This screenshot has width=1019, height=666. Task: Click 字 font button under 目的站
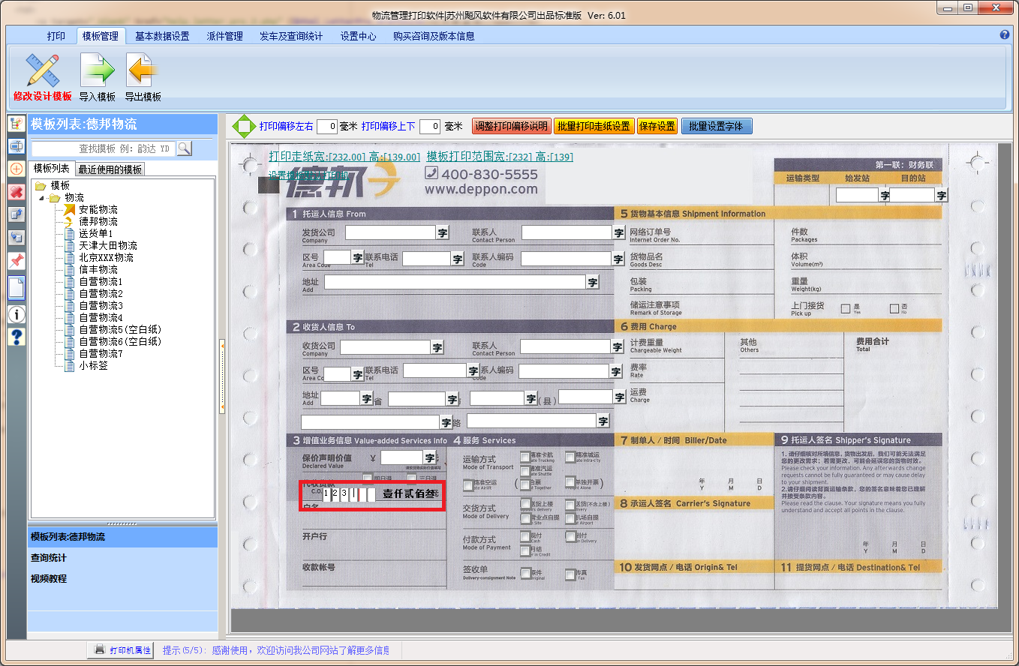click(x=941, y=195)
